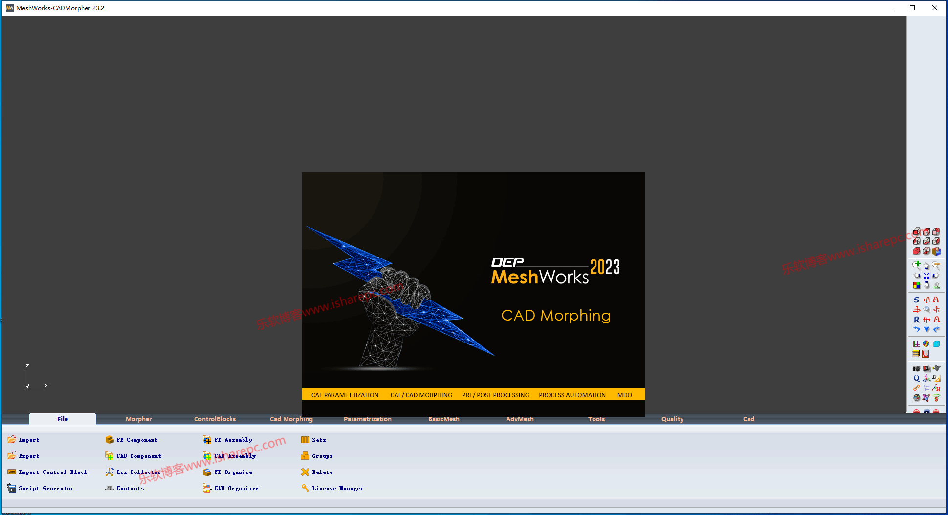Viewport: 948px width, 515px height.
Task: Click the orange chain link icon
Action: pos(916,388)
